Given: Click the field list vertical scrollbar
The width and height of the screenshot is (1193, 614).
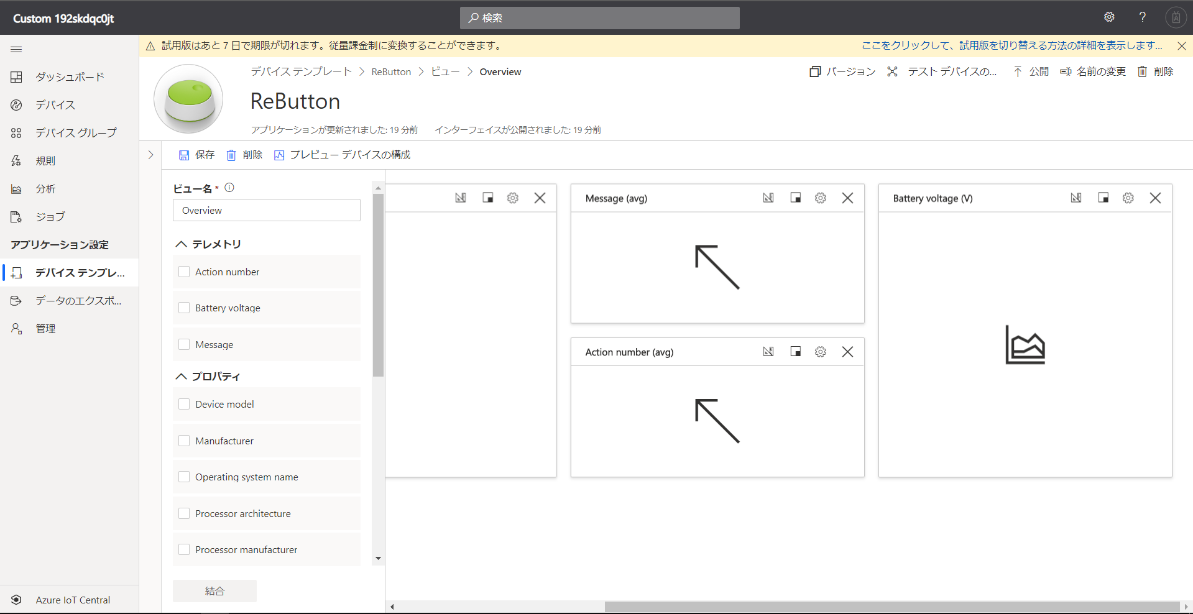Looking at the screenshot, I should click(x=378, y=285).
